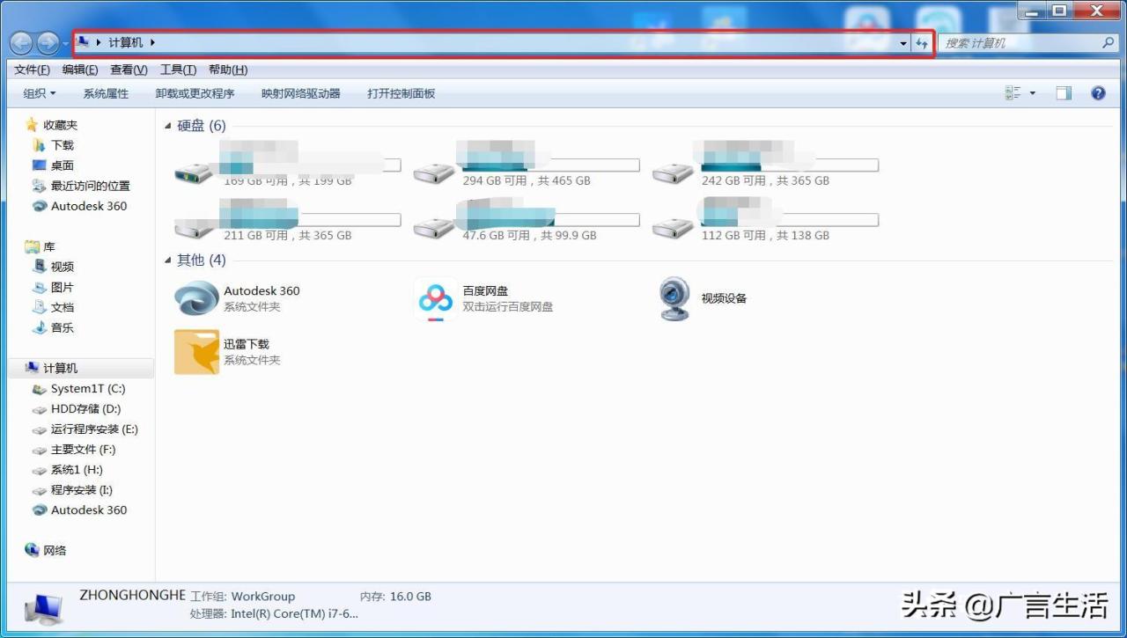The image size is (1127, 638).
Task: Click the help question mark icon
Action: (x=1098, y=93)
